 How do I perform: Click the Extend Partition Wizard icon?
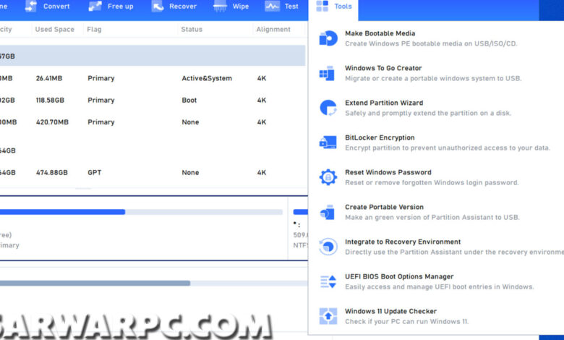tap(328, 108)
